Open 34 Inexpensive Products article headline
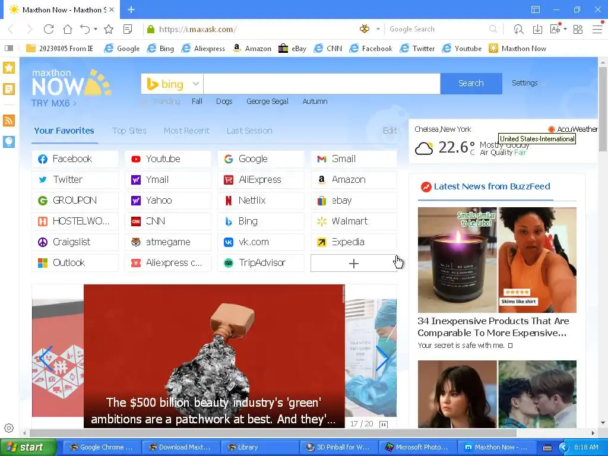The image size is (608, 456). pos(493,327)
